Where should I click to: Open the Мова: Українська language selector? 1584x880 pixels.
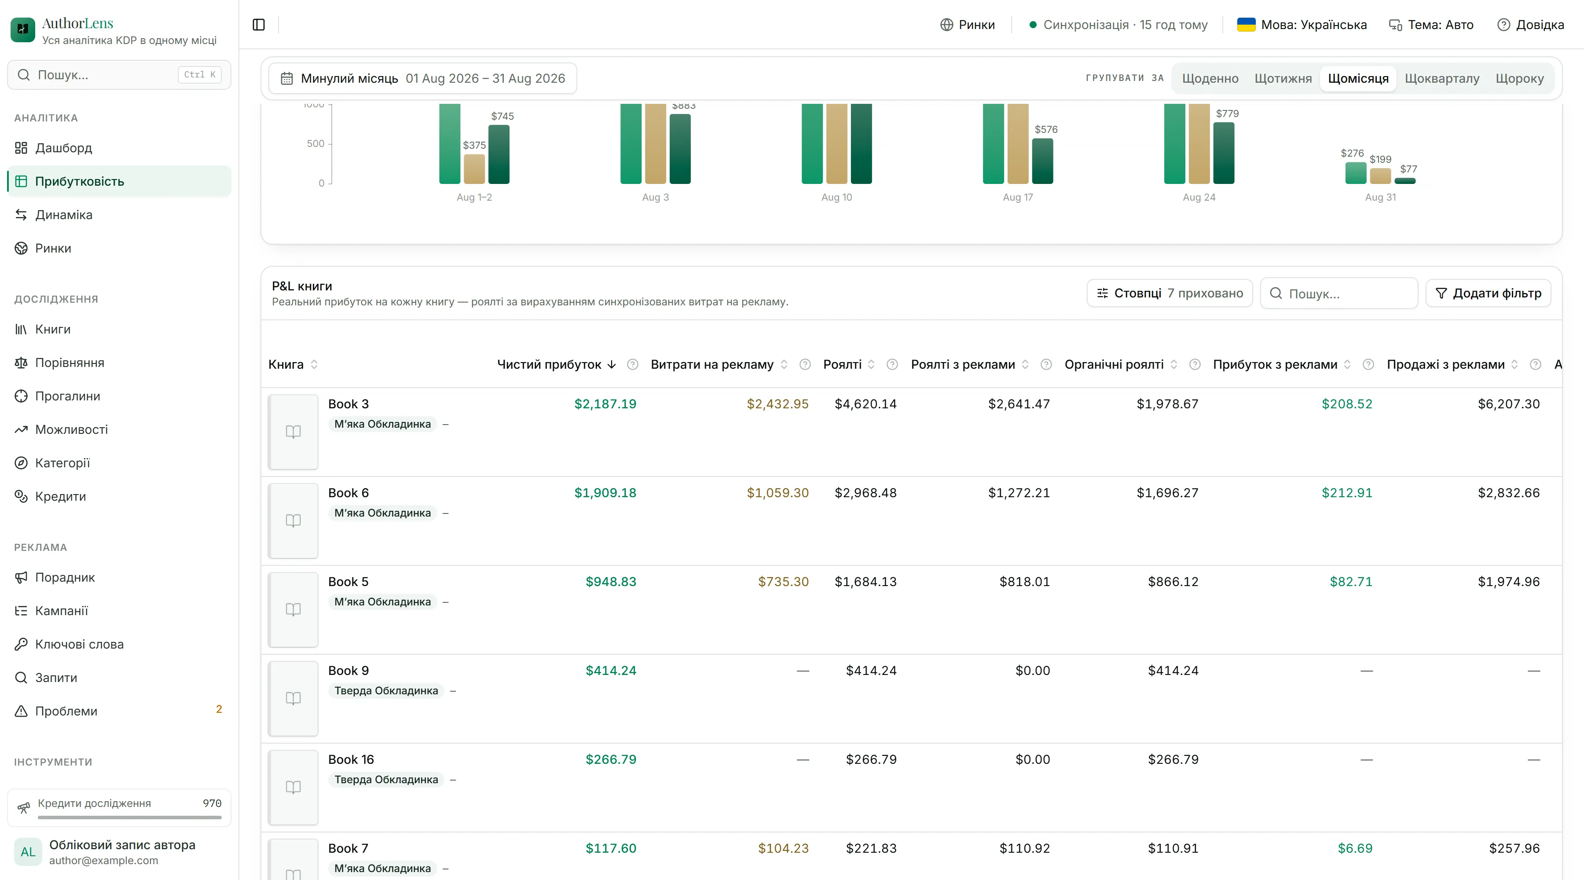(1302, 25)
